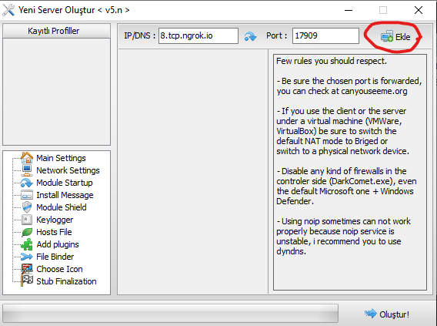Click the Install Message dialog icon
Image resolution: width=437 pixels, height=326 pixels.
pyautogui.click(x=27, y=195)
